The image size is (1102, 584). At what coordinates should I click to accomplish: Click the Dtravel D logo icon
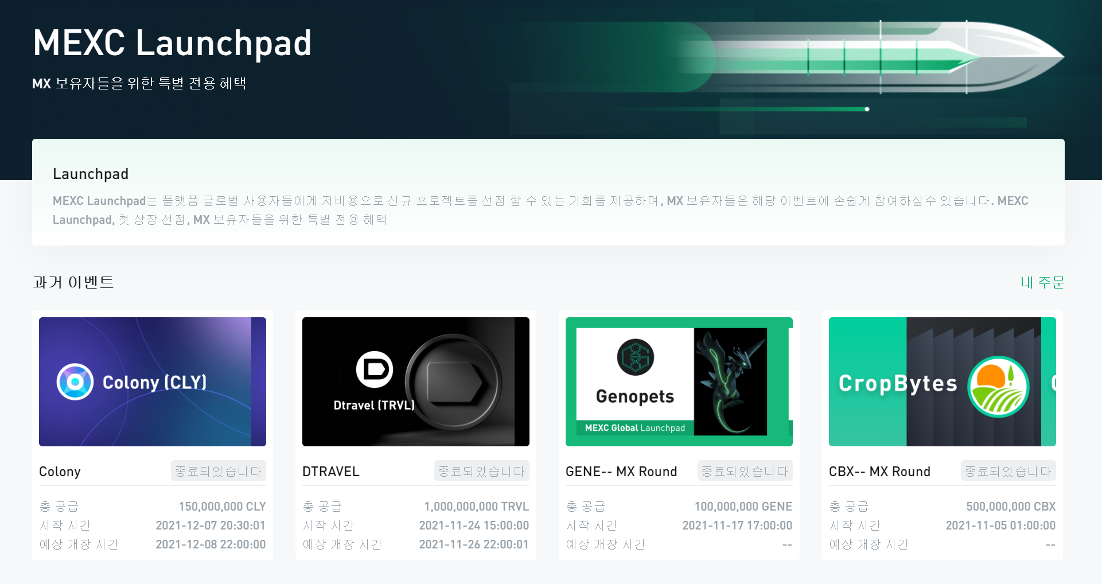click(x=375, y=369)
